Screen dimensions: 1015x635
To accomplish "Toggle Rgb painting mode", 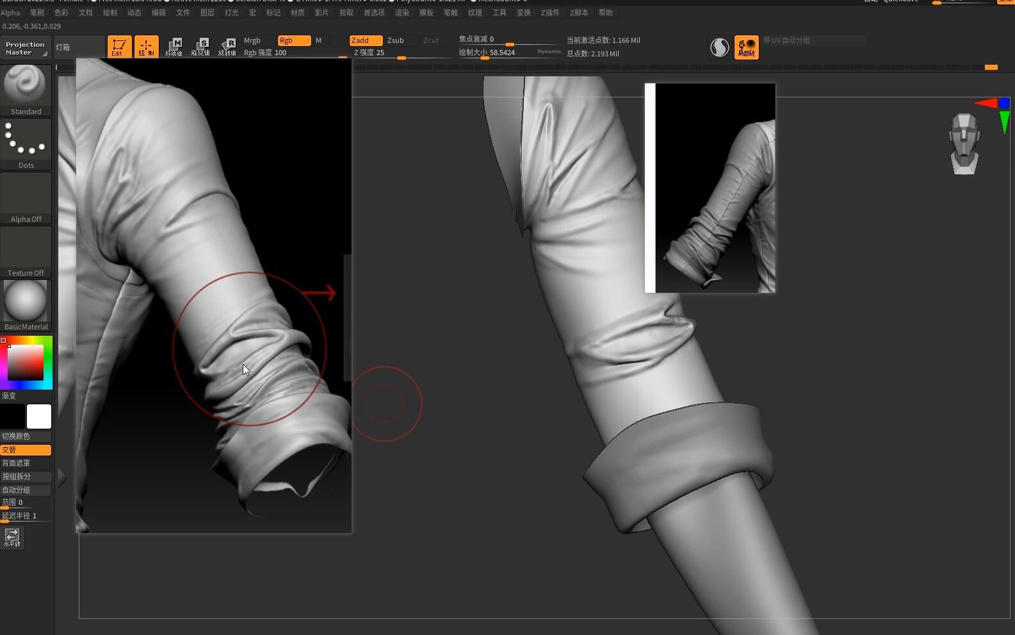I will point(294,40).
